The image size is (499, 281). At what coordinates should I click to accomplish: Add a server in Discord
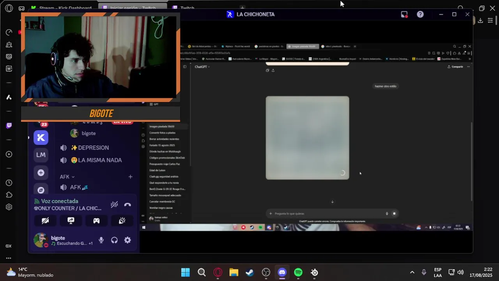coord(41,173)
